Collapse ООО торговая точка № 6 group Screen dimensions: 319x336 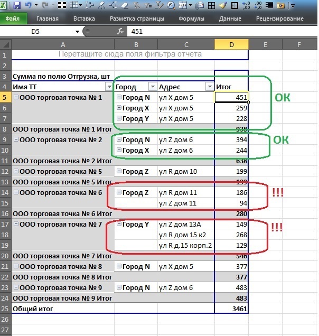[16, 192]
